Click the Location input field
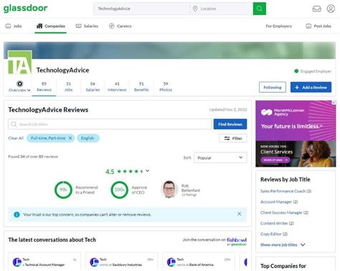Screen dimensions: 340x271 (222, 9)
